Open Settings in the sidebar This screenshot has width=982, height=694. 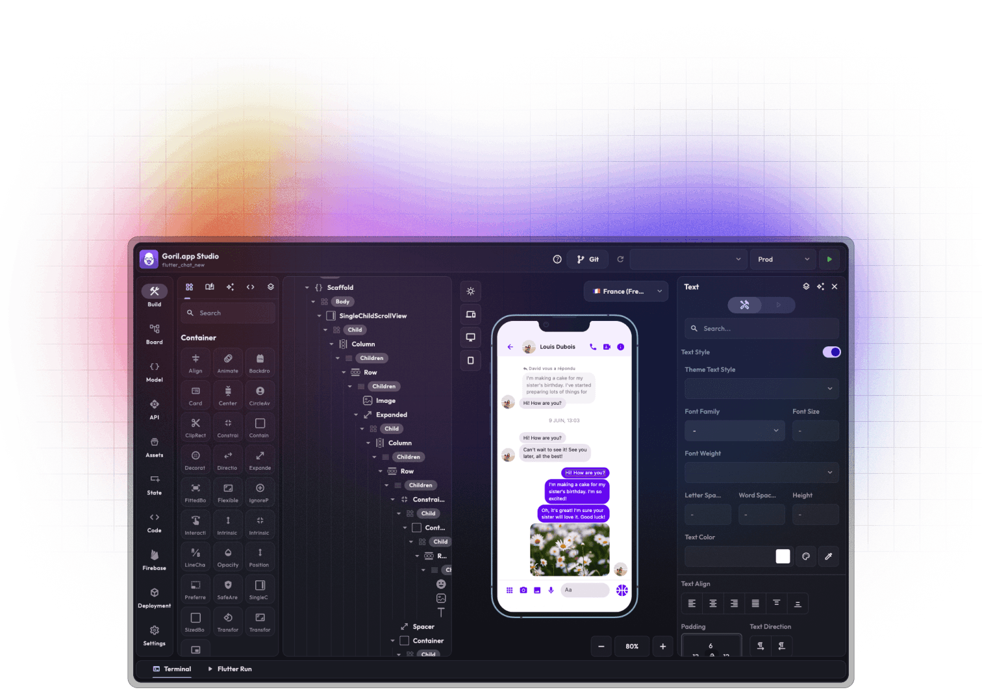coord(155,635)
